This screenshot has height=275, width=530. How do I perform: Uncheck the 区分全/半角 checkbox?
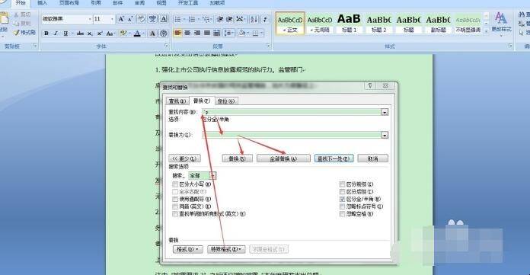click(x=342, y=199)
